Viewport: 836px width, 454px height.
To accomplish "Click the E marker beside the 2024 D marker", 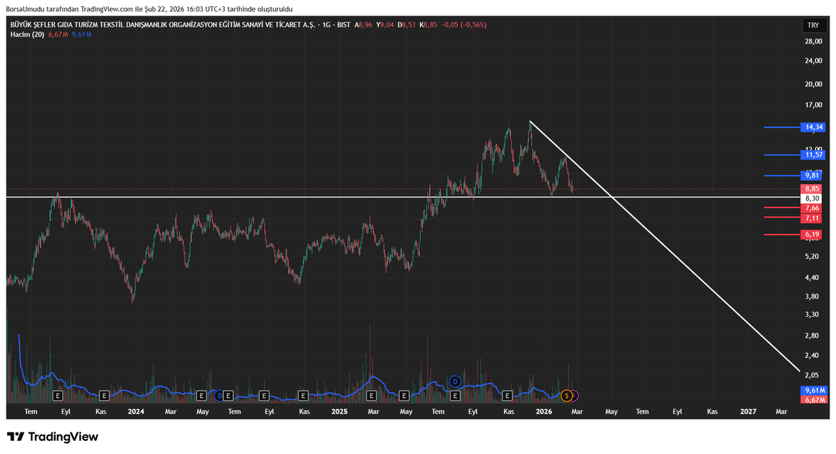I will point(229,396).
